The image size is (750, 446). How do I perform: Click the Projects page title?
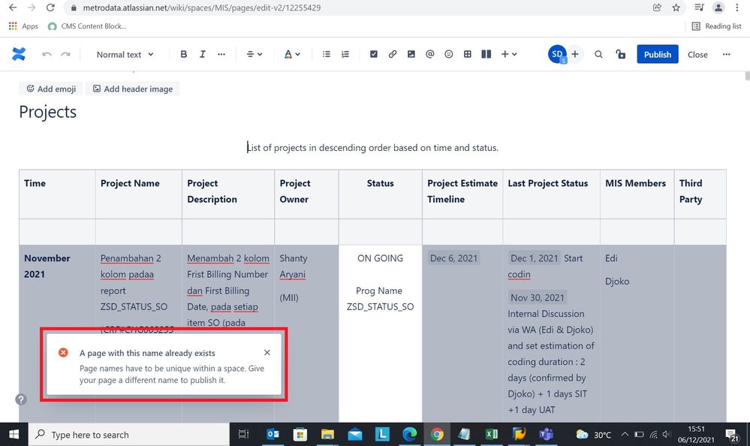point(48,112)
